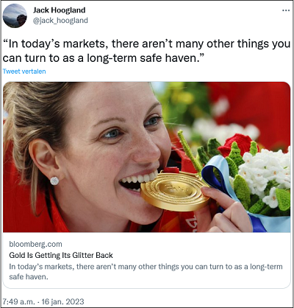Click the earring area of the photo
Viewport: 294px width, 308px height.
tap(54, 181)
